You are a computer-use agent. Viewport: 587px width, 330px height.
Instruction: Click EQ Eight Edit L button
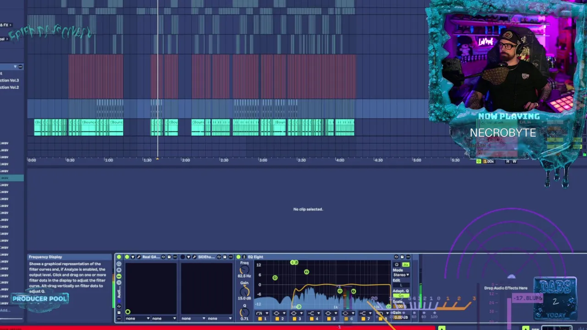(x=401, y=285)
